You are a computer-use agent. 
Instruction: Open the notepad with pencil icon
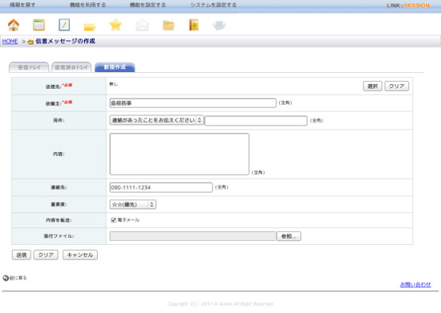tap(64, 25)
